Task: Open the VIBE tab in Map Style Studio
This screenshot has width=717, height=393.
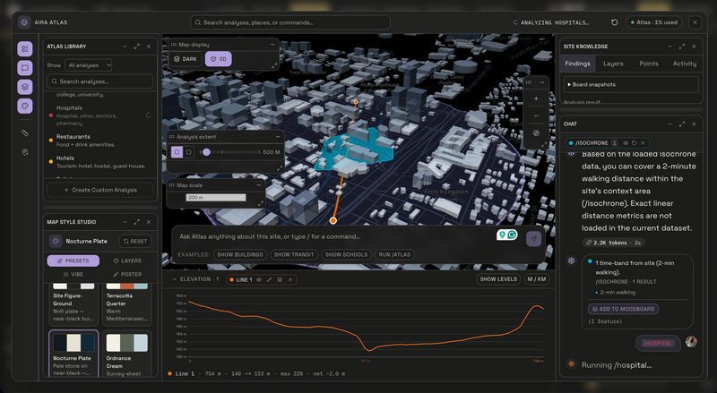Action: tap(73, 274)
